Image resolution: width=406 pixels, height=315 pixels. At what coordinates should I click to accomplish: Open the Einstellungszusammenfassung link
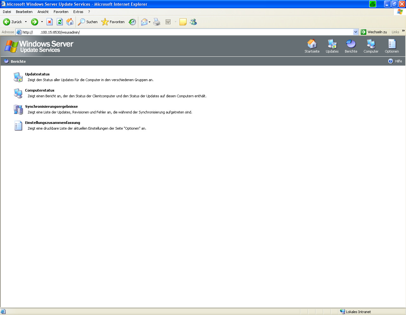coord(53,123)
